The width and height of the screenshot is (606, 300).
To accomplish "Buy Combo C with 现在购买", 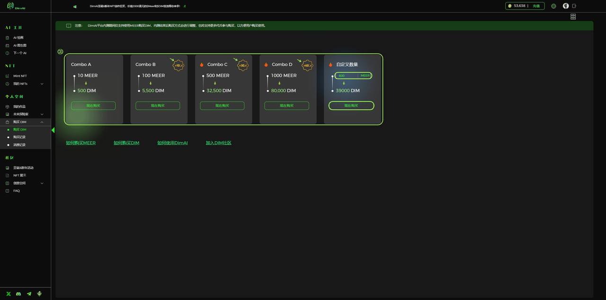I will tap(222, 106).
